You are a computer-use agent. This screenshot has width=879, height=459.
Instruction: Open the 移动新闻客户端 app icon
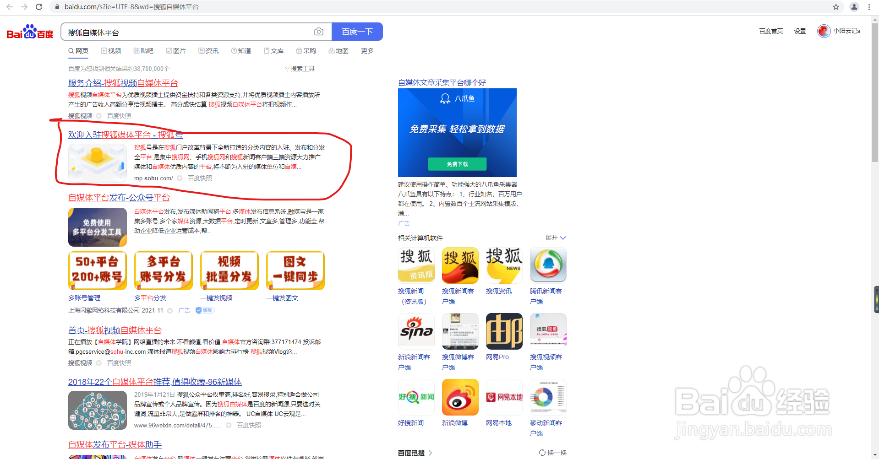point(548,397)
